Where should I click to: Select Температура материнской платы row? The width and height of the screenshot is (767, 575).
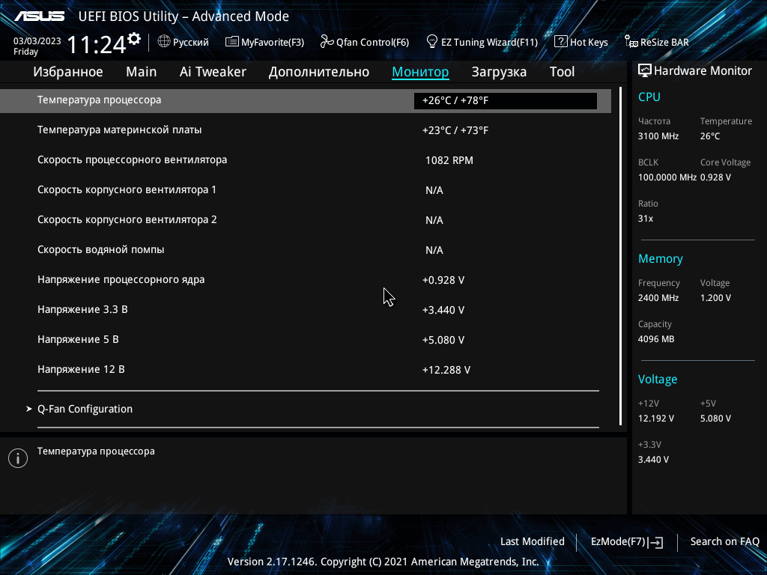[x=306, y=130]
